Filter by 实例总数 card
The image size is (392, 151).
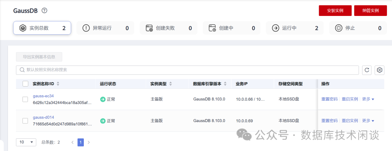click(42, 28)
